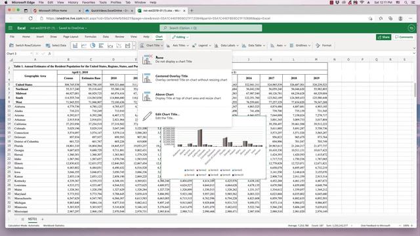Image resolution: width=420 pixels, height=236 pixels.
Task: Switch to QuickVideos ExcelOnline browser tab
Action: click(109, 10)
